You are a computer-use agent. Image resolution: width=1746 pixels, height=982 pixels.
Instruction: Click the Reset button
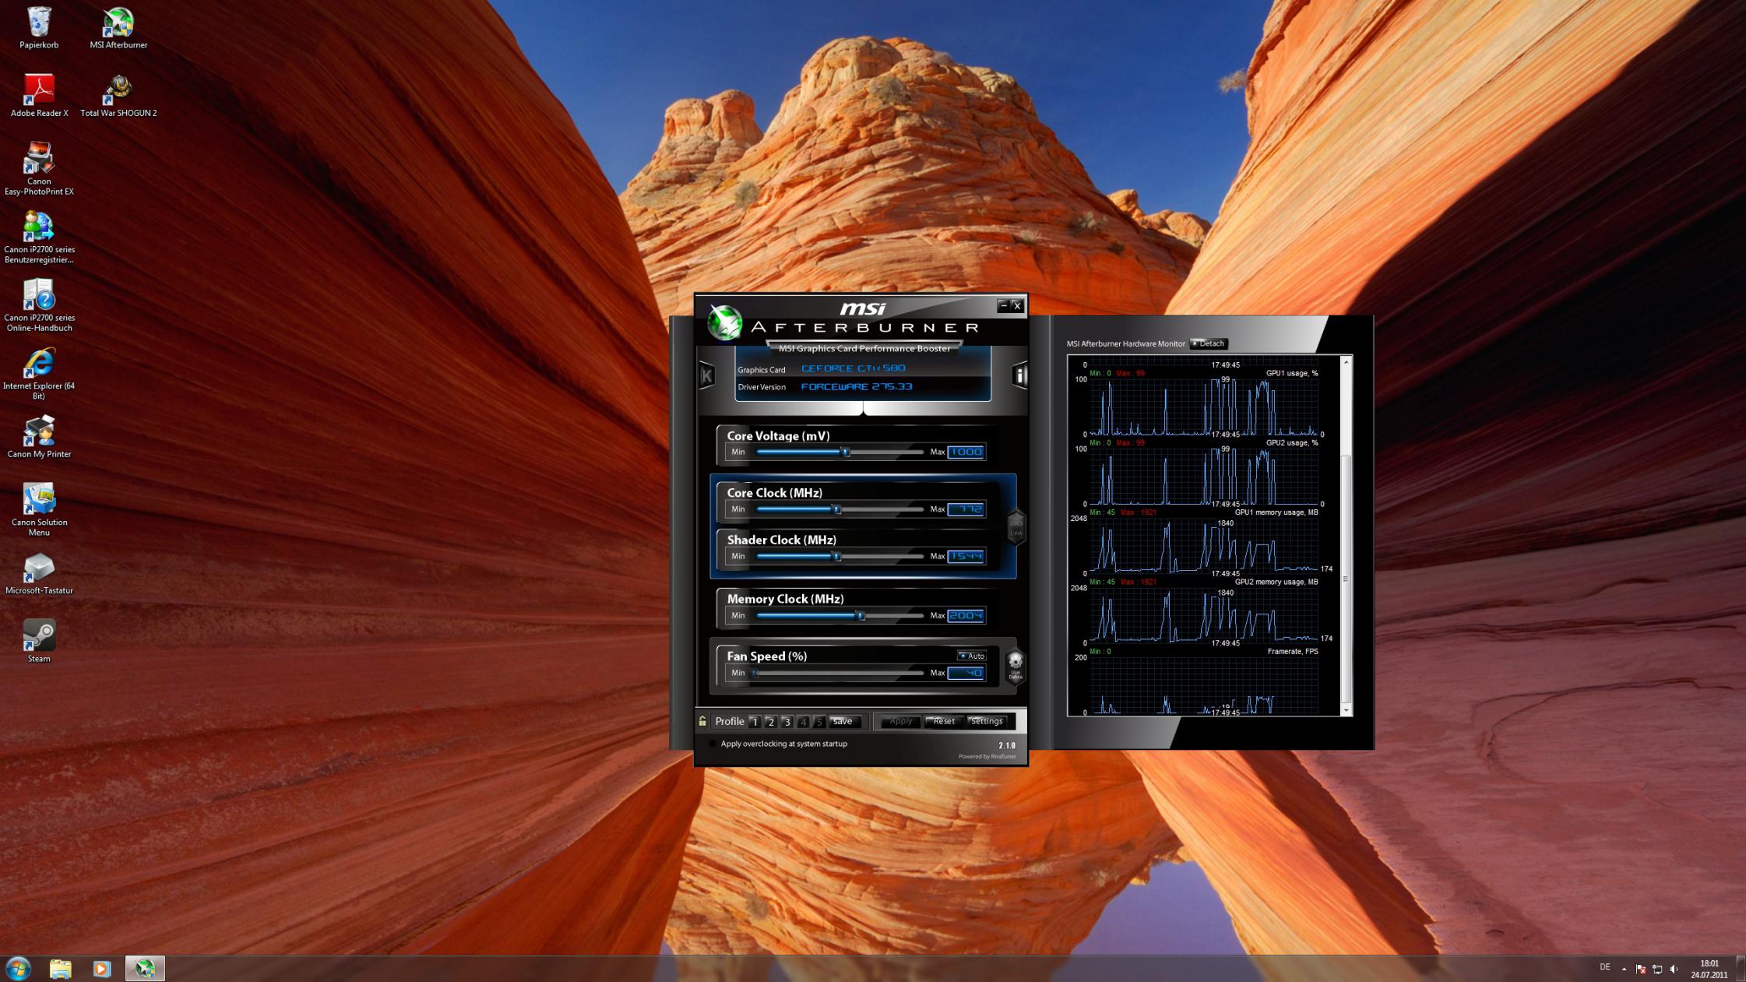tap(943, 721)
